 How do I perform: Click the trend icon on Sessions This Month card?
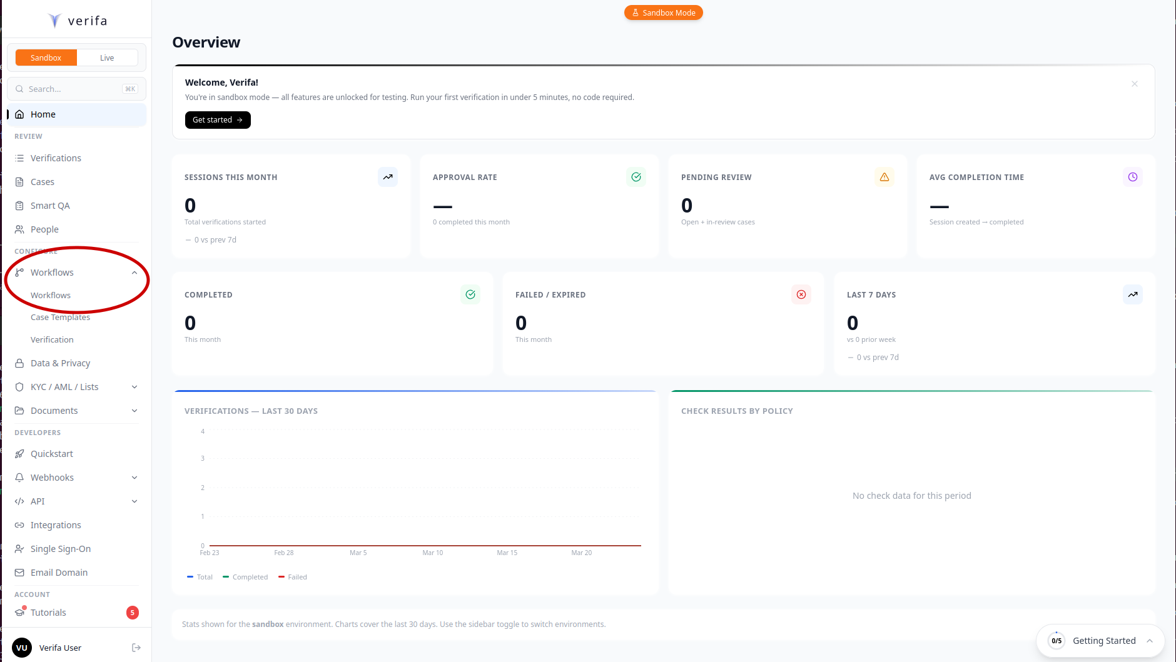click(x=388, y=177)
